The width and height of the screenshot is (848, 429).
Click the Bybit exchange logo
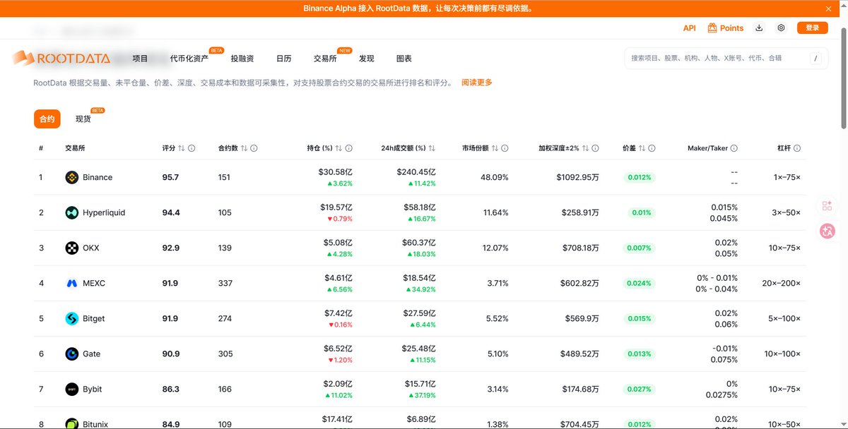click(71, 389)
